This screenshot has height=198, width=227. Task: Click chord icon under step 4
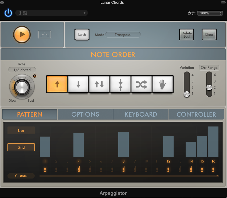click(79, 169)
